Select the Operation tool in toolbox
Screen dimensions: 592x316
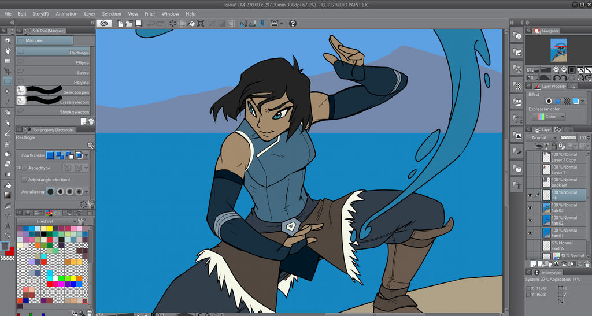click(8, 61)
